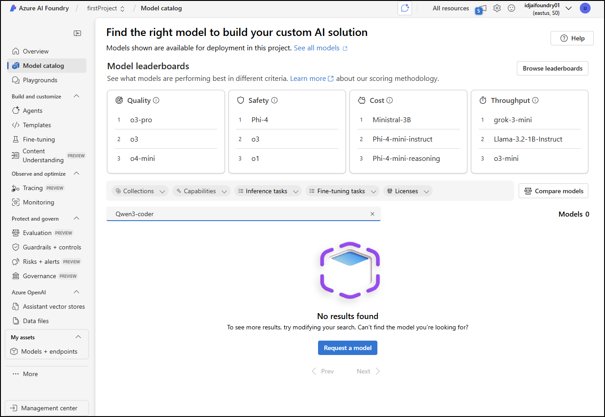Click the Safety shield icon
The height and width of the screenshot is (417, 605).
tap(241, 100)
